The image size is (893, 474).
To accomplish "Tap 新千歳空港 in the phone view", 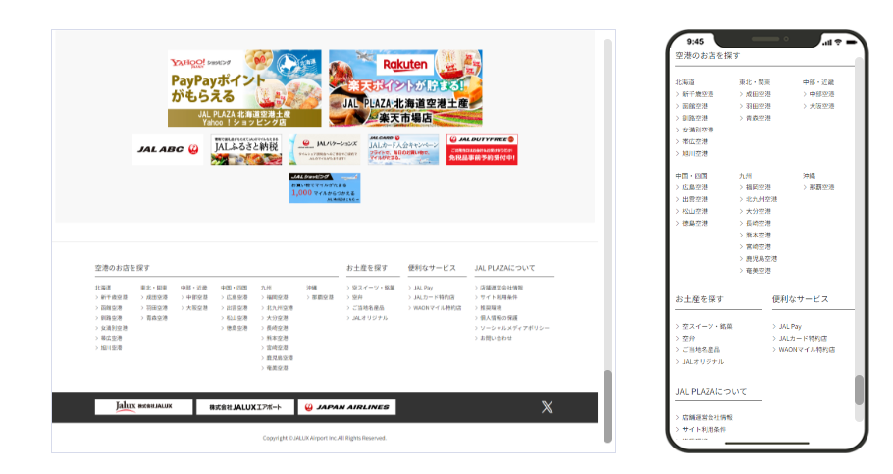I will point(698,94).
